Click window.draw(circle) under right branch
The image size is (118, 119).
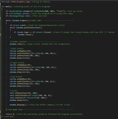[20, 72]
